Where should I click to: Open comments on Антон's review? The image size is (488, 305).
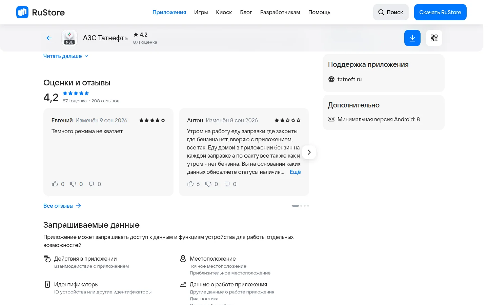click(227, 184)
